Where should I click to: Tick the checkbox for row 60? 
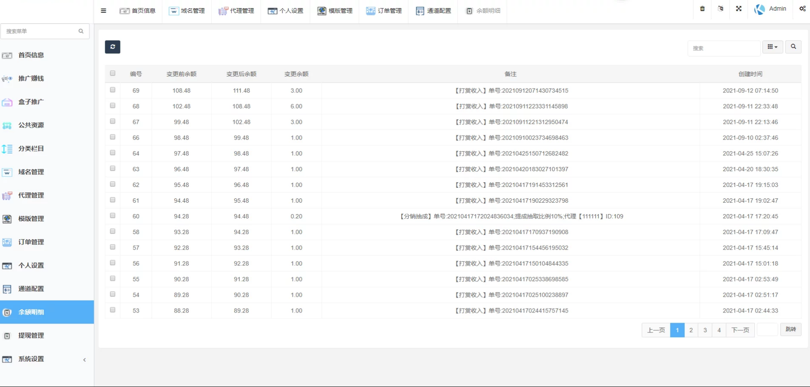[112, 216]
